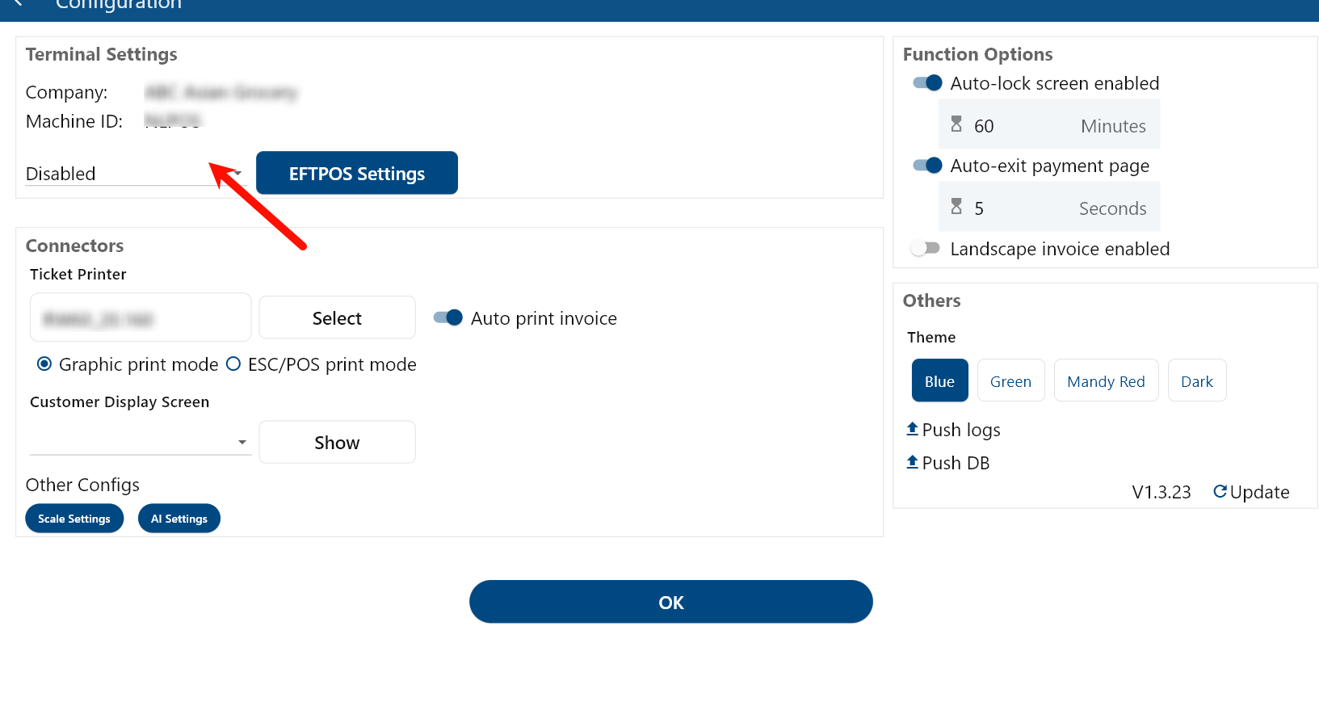Turn off Auto print invoice toggle

click(447, 317)
